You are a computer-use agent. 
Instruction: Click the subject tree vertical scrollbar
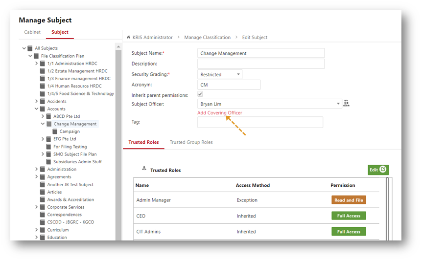click(118, 142)
